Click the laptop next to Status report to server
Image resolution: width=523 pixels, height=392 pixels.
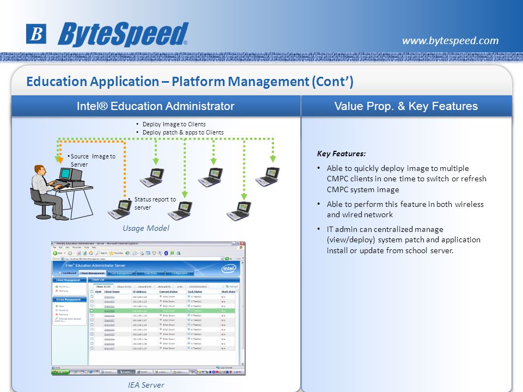[x=120, y=209]
